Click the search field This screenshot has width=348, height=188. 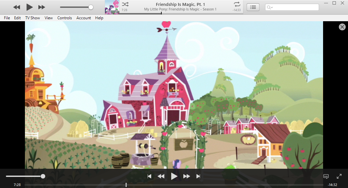(295, 7)
